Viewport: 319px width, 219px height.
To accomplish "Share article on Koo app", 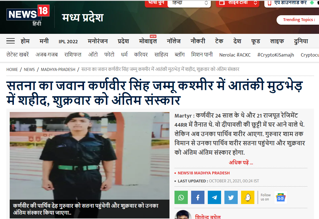I will pyautogui.click(x=247, y=197).
